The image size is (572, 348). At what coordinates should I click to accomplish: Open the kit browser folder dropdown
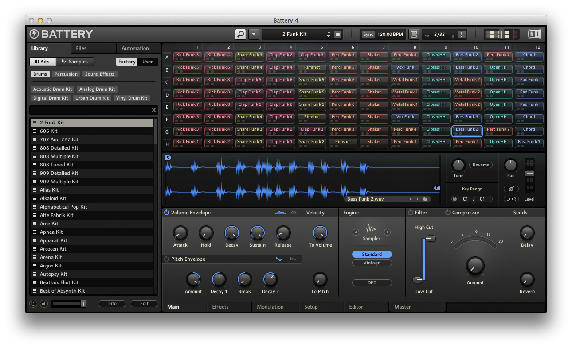click(x=337, y=34)
